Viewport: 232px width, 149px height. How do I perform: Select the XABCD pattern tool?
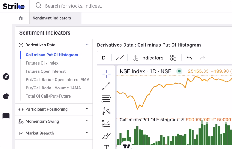point(106,111)
